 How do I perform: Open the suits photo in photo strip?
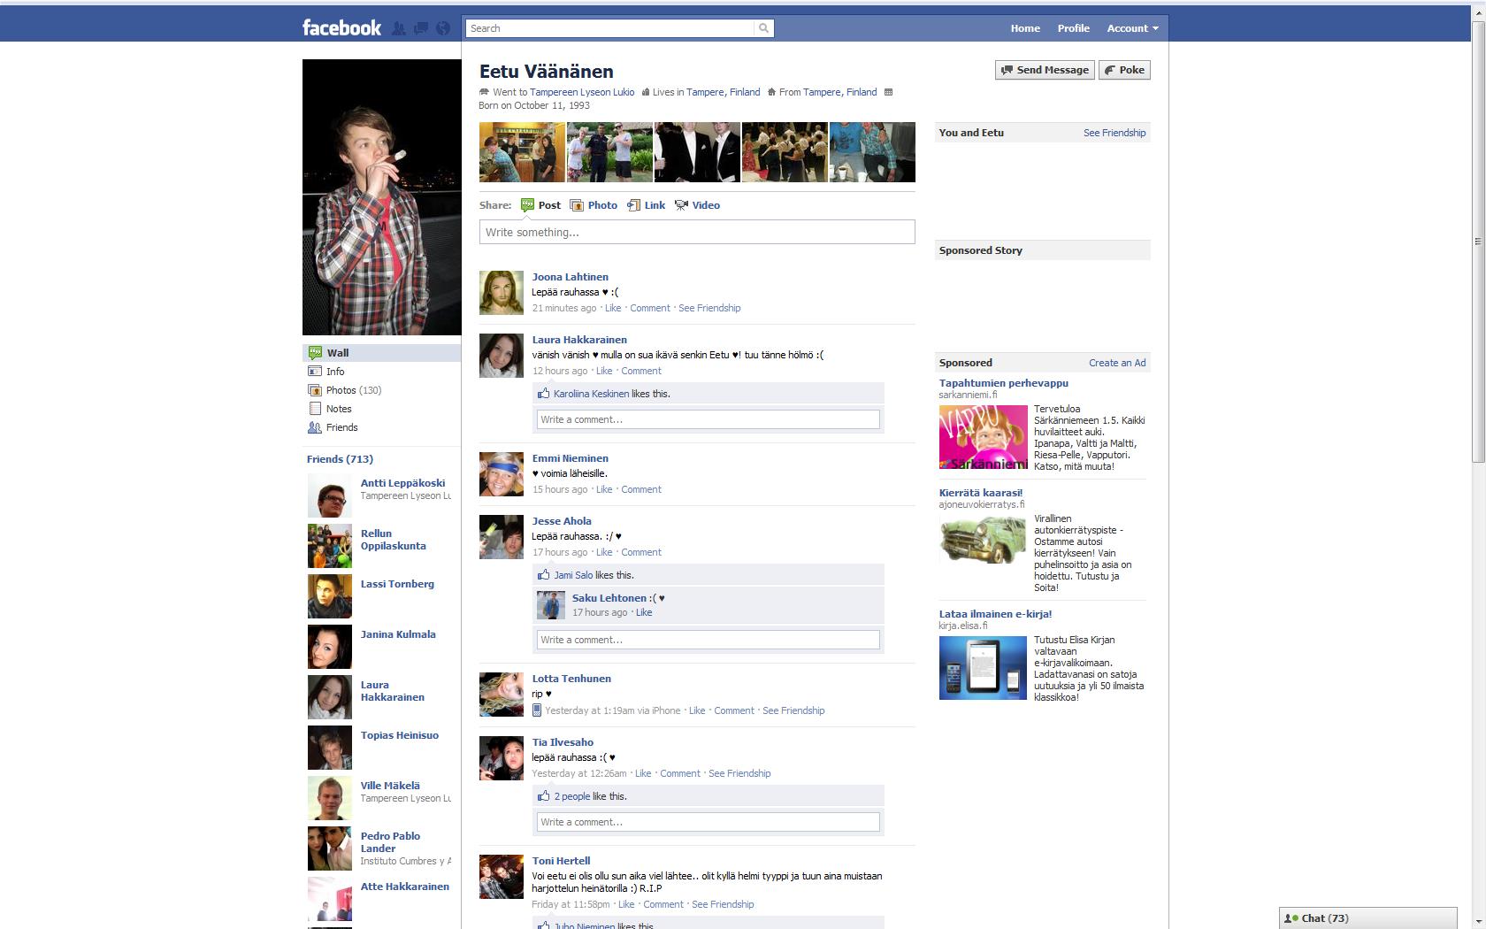[697, 152]
